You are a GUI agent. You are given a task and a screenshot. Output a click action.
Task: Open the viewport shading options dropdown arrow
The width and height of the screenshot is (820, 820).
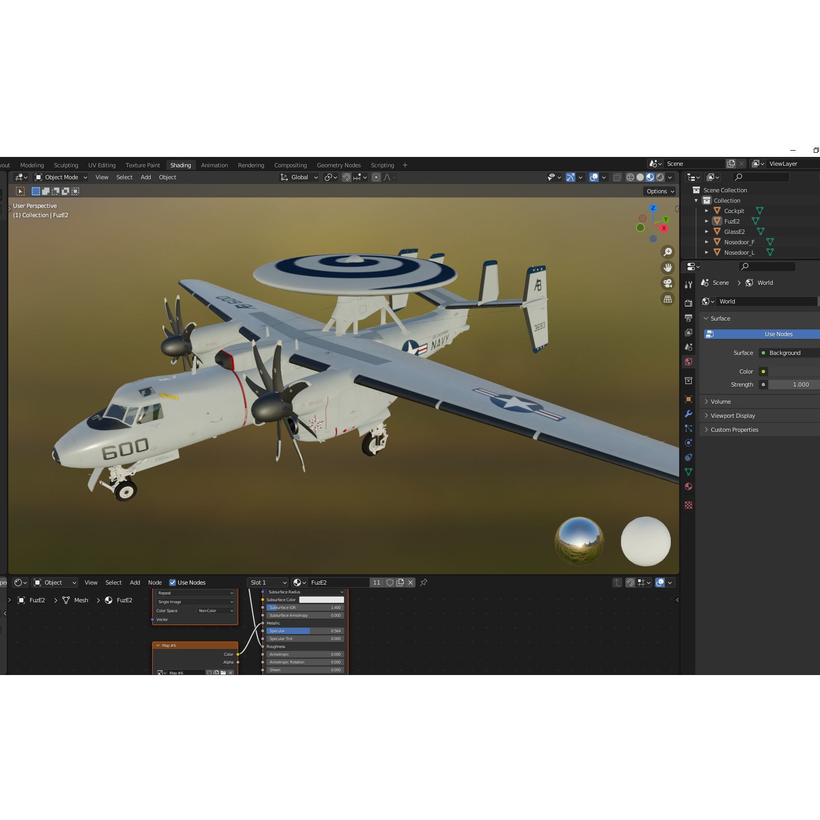[670, 177]
